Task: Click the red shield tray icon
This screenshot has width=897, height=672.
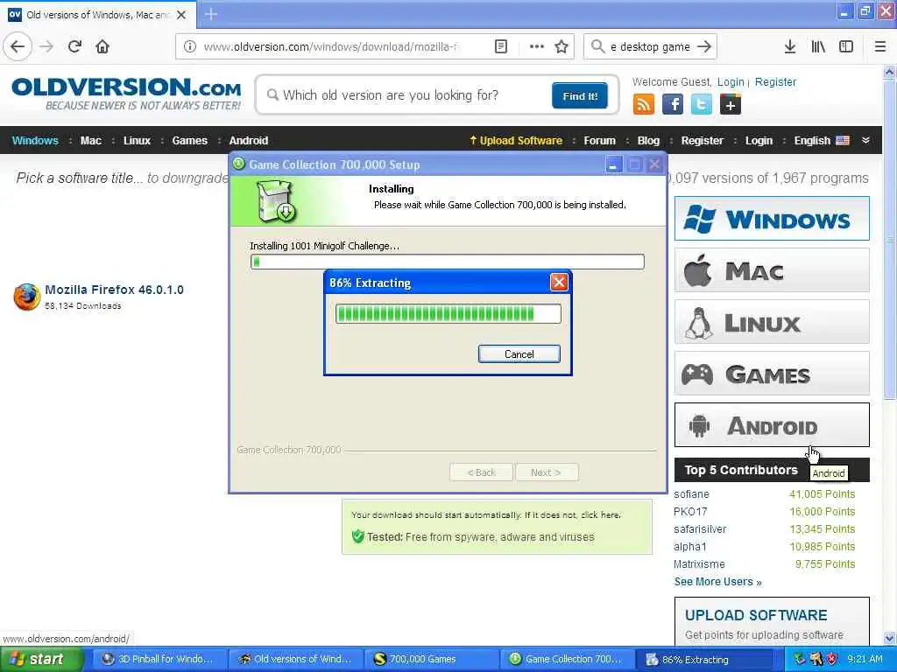Action: [x=832, y=660]
